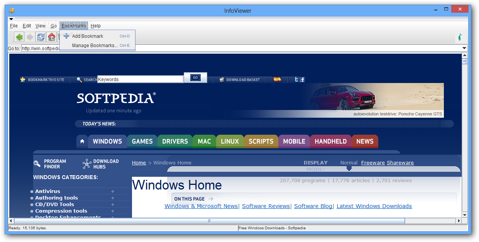479x242 pixels.
Task: Open the Go to address dropdown arrow
Action: 464,48
